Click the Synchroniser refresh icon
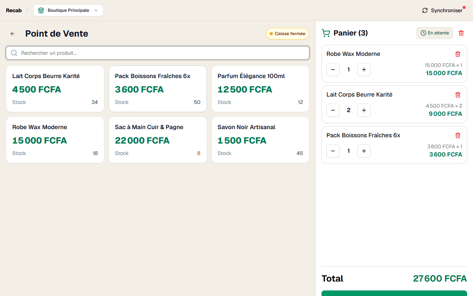Screen dimensions: 473x296 point(425,10)
